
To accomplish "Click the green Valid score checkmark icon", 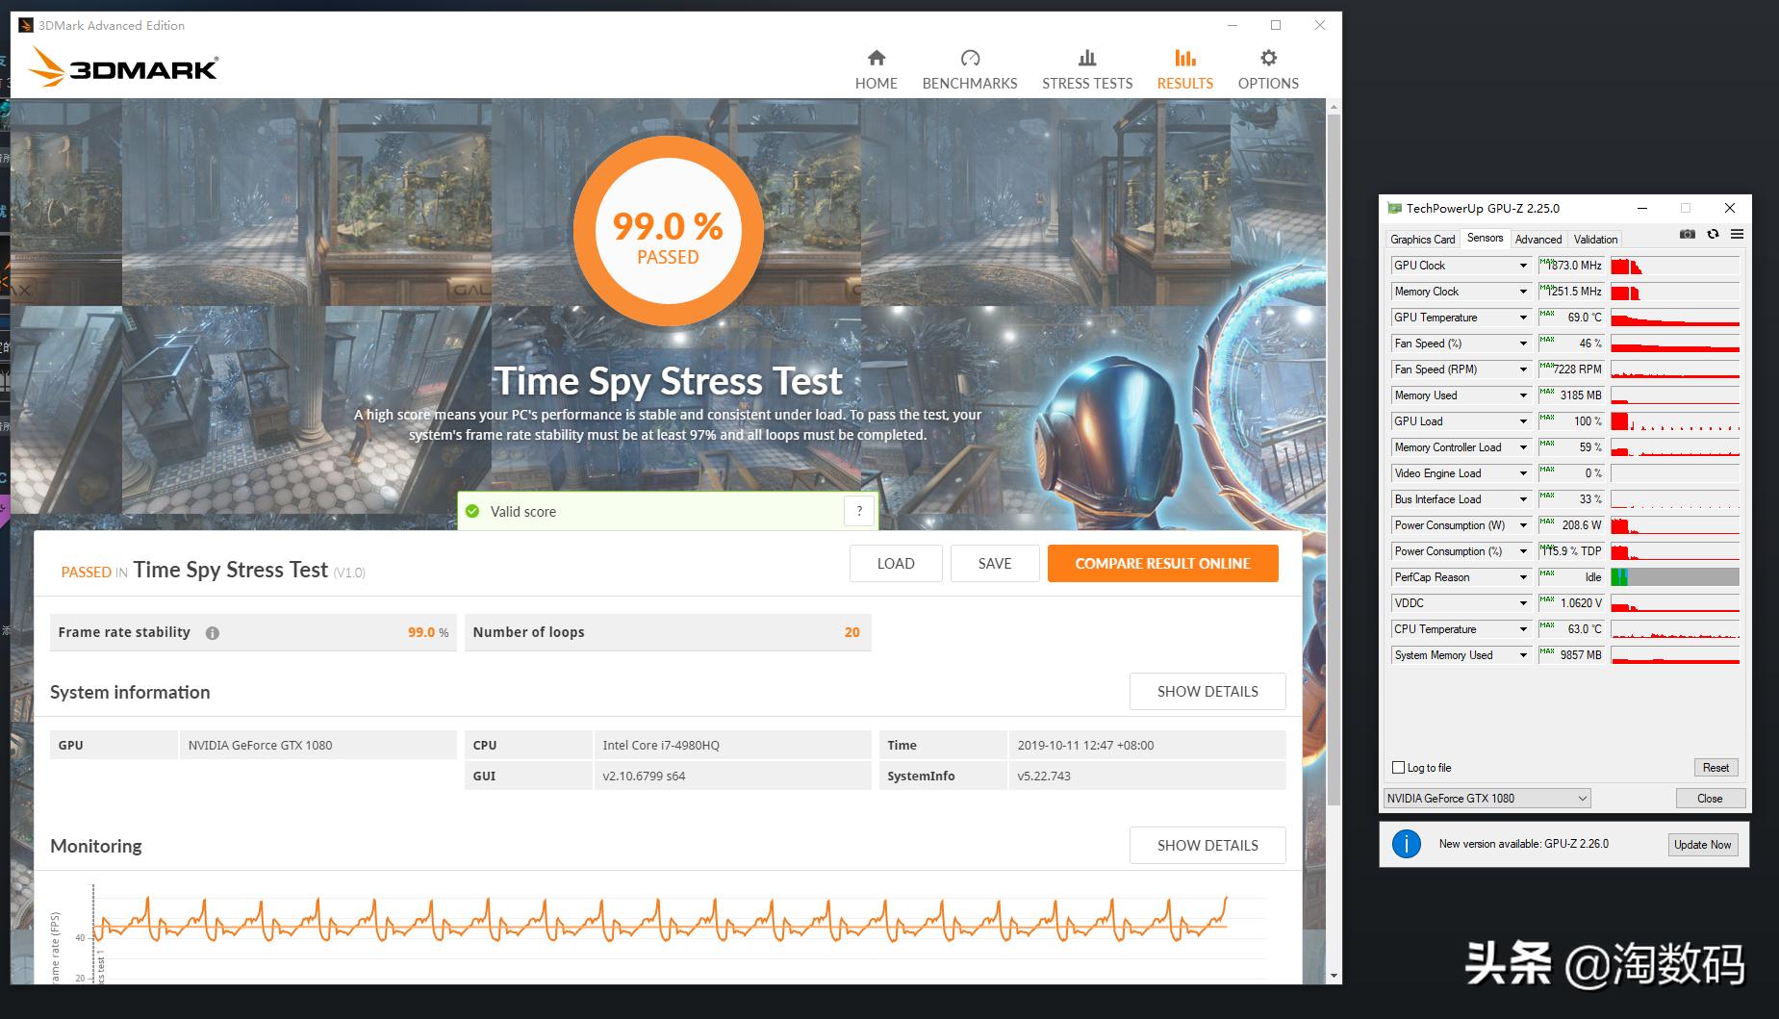I will [472, 511].
